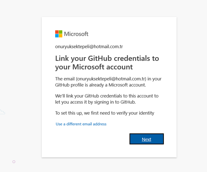Click the blue square of the Microsoft logo
Viewport: 207px width, 172px height.
click(57, 36)
